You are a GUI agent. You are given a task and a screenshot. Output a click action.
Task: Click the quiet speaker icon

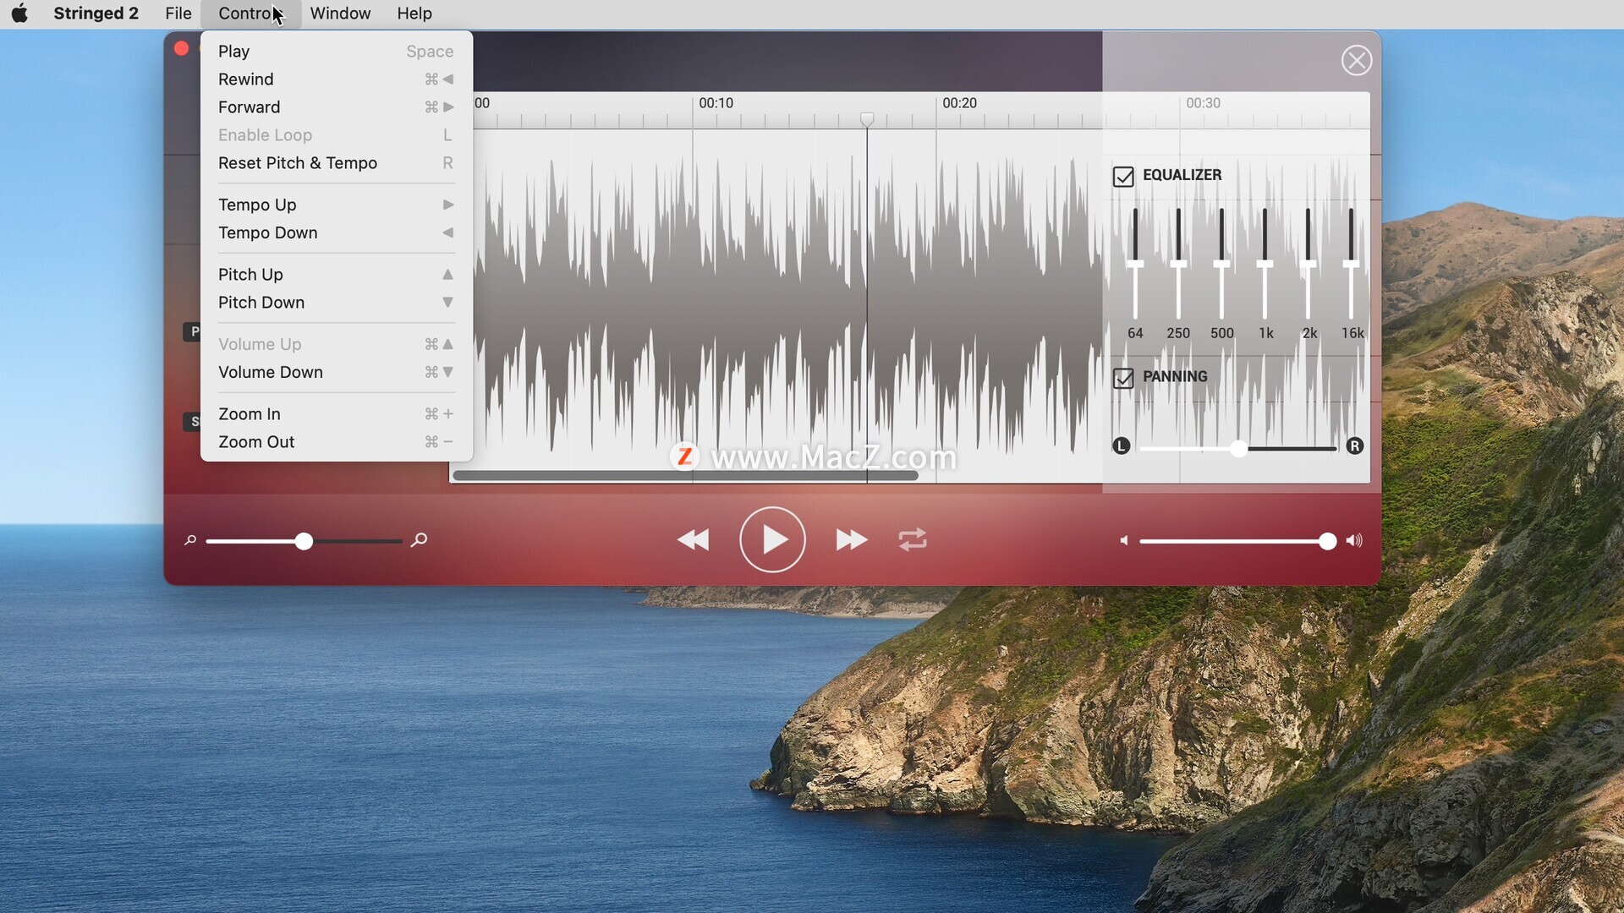click(1124, 540)
